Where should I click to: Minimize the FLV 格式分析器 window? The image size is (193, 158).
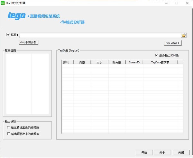coord(166,3)
